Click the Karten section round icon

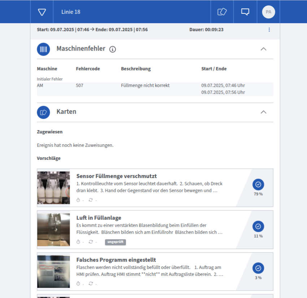click(x=43, y=112)
